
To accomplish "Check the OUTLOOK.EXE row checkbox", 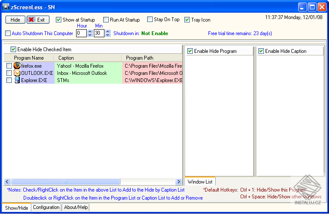I will coord(9,73).
